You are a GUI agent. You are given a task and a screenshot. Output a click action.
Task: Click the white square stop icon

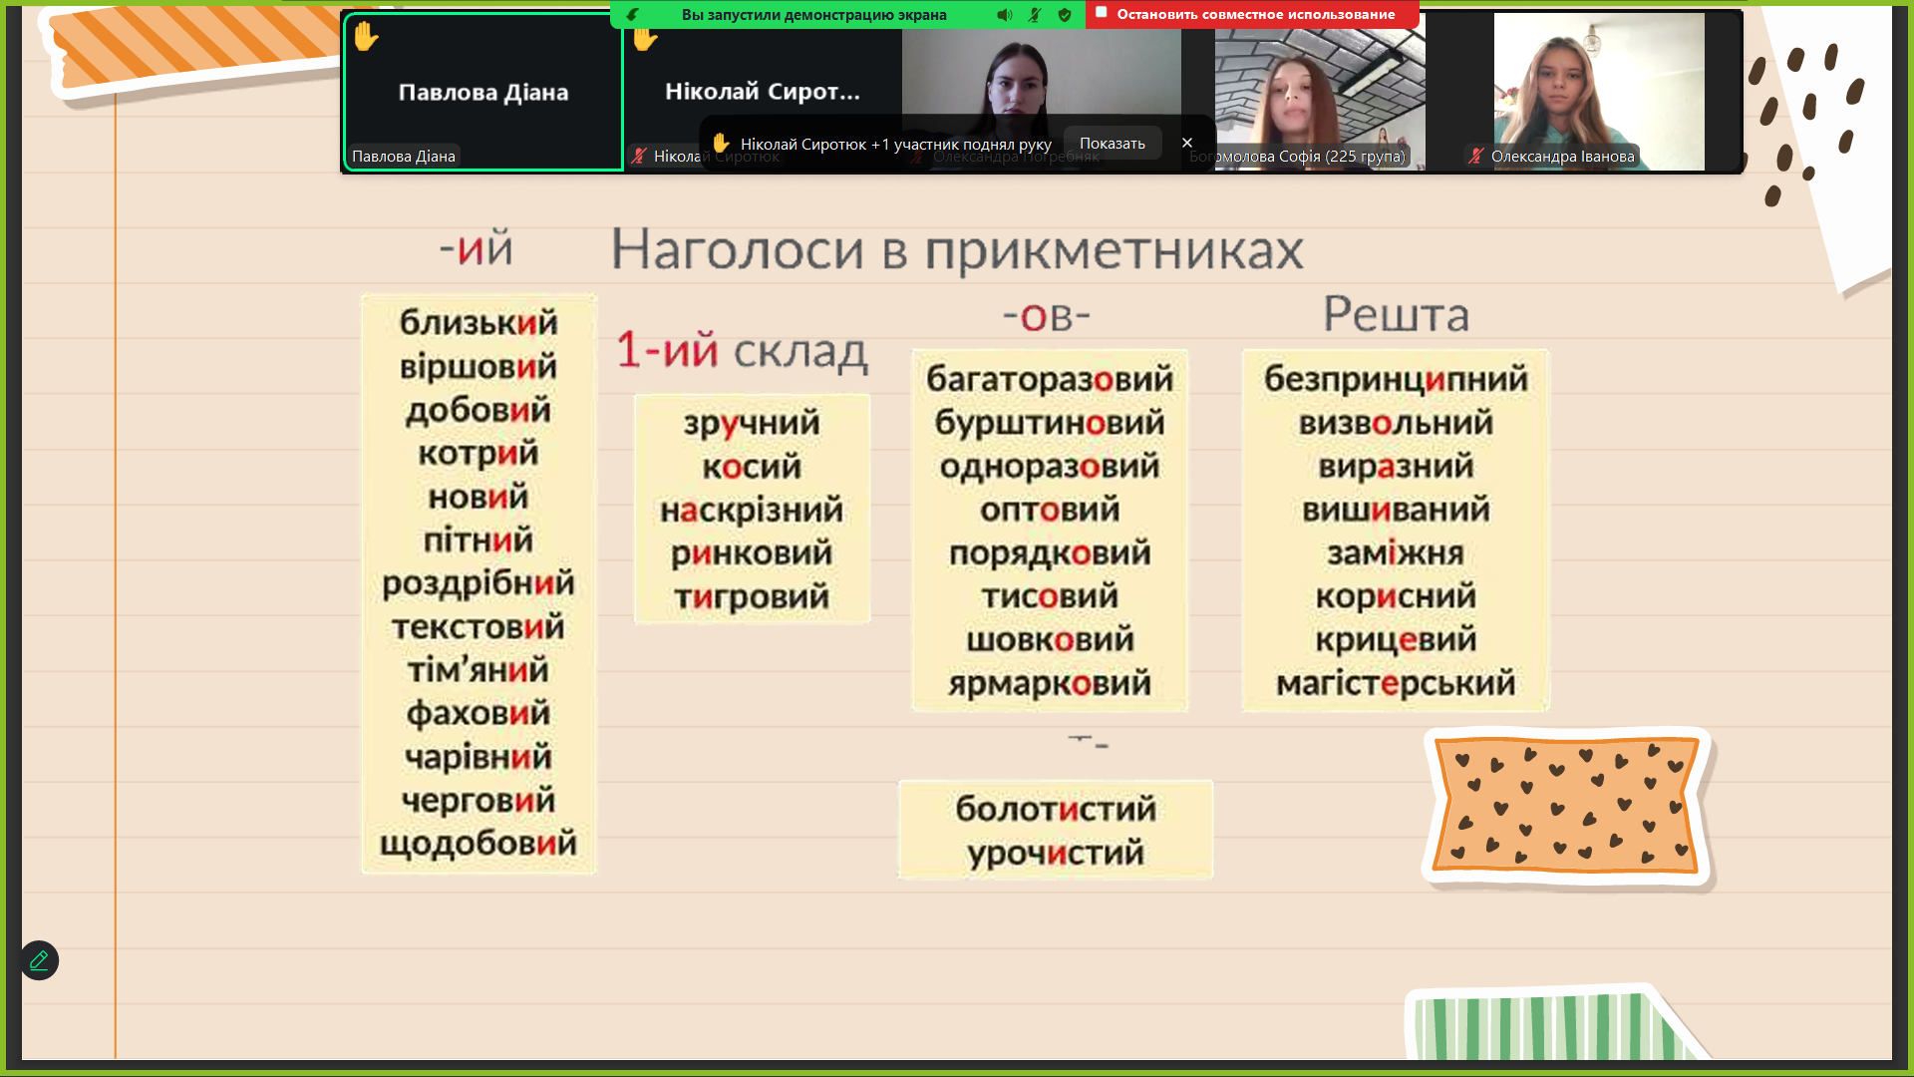coord(1102,13)
